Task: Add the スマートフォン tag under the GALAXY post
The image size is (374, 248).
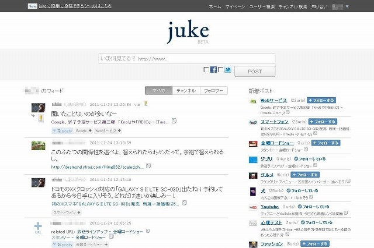Action: point(67,212)
